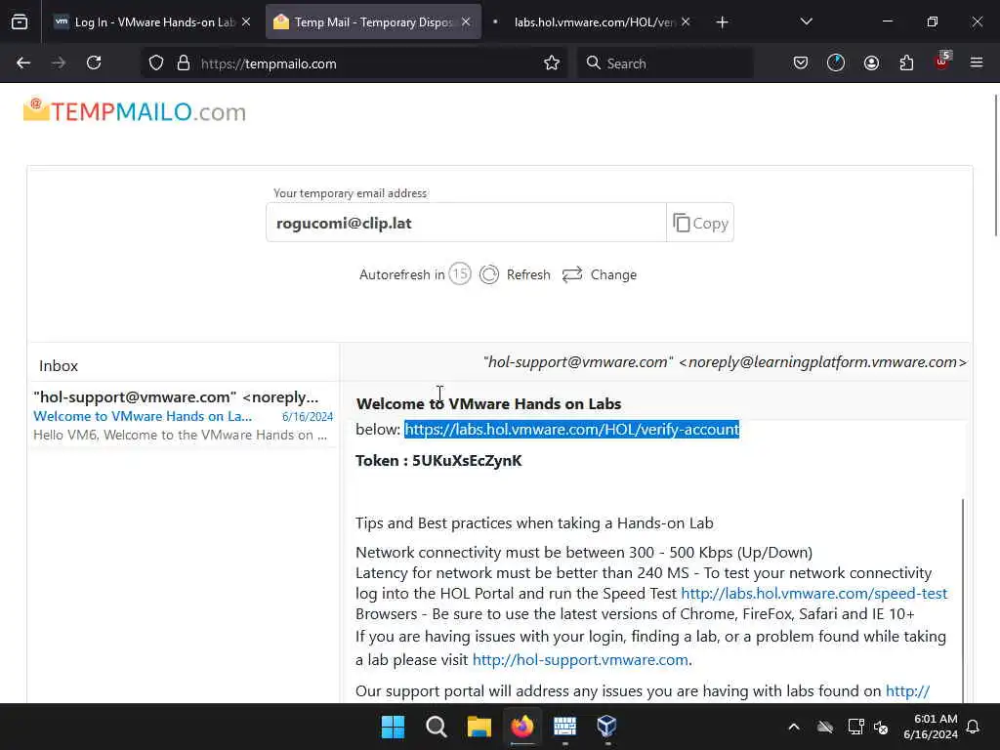
Task: Go back to previous page
Action: tap(23, 63)
